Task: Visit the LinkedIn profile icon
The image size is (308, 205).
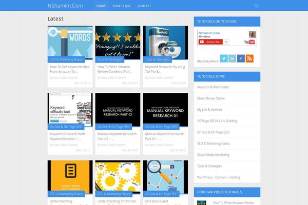Action: click(x=233, y=58)
